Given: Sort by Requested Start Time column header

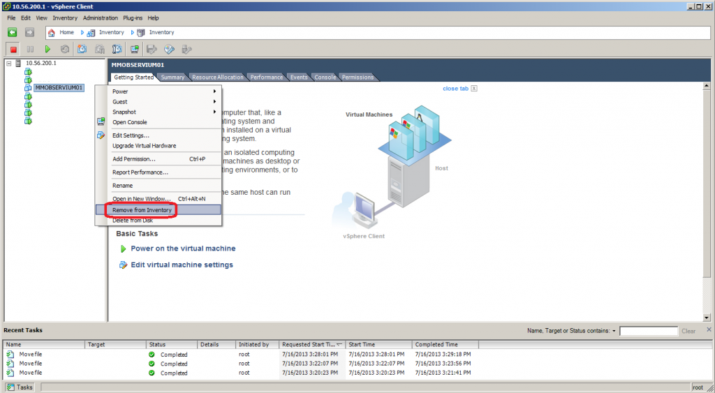Looking at the screenshot, I should (312, 345).
